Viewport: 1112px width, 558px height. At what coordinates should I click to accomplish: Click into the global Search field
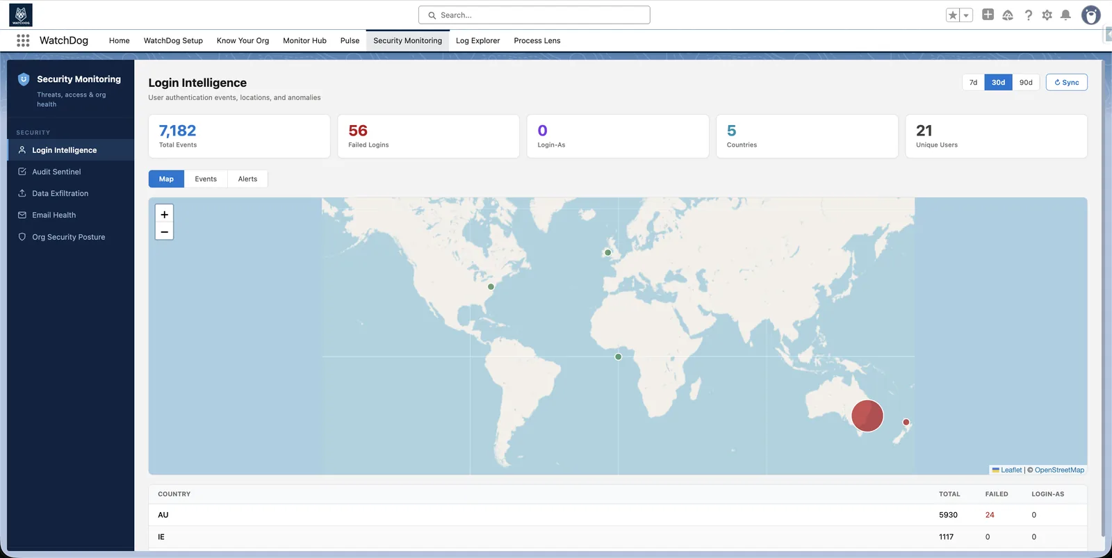[534, 15]
